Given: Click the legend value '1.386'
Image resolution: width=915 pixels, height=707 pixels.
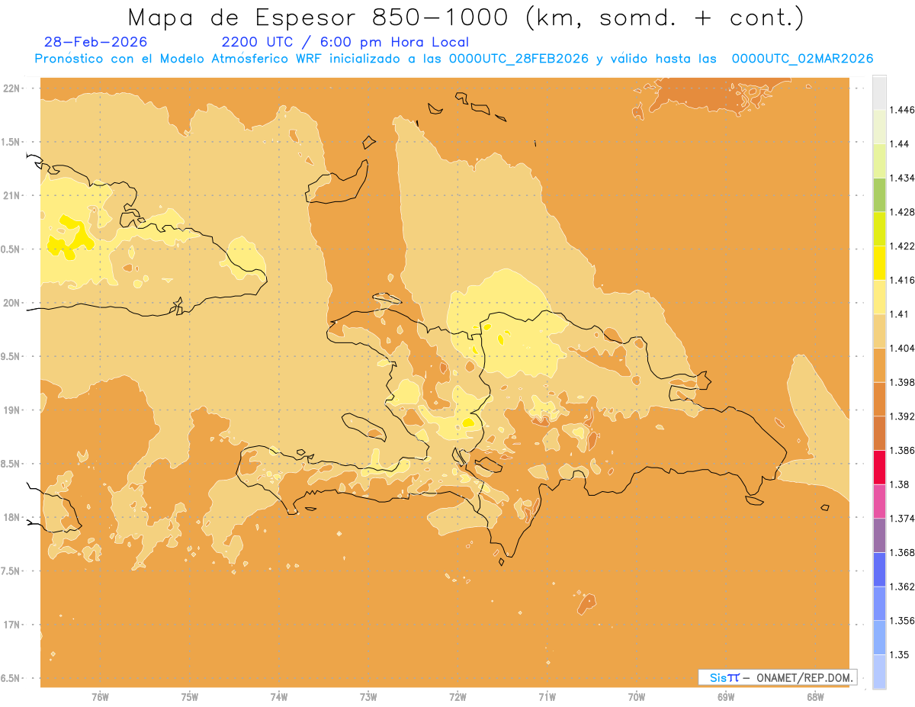Looking at the screenshot, I should tap(902, 451).
